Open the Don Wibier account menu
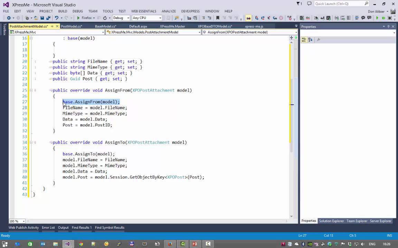398x248 pixels. click(x=378, y=11)
